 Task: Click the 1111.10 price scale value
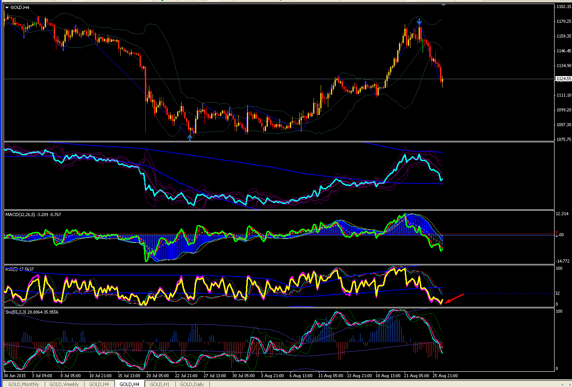pyautogui.click(x=564, y=95)
